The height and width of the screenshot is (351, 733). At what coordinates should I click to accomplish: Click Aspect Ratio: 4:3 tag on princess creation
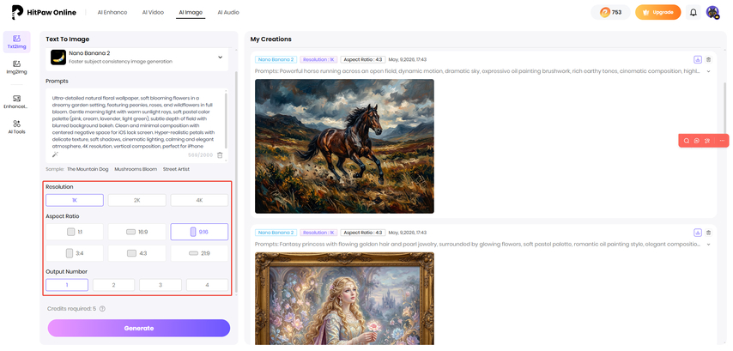363,233
